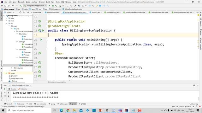Run with coverage using the shield icon

coord(56,6)
